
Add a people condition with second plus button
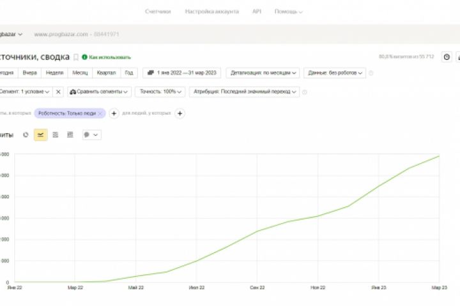[180, 113]
